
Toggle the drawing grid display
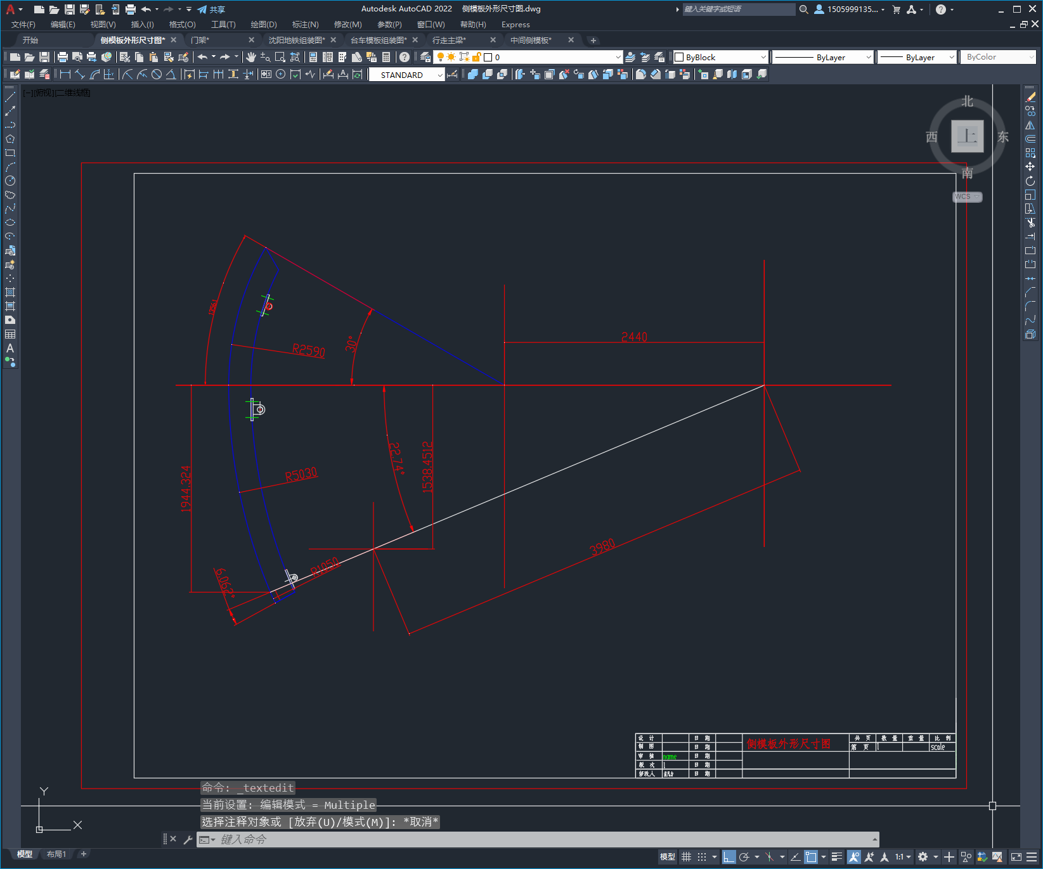(687, 857)
